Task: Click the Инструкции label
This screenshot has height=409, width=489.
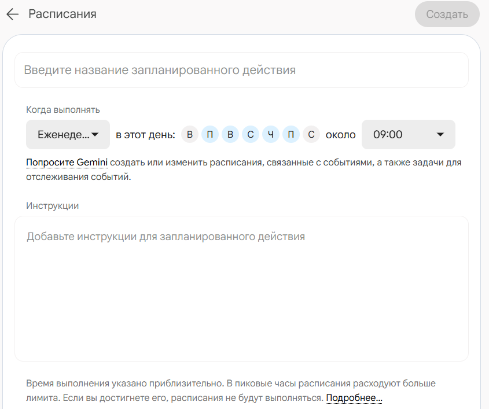Action: pyautogui.click(x=53, y=206)
